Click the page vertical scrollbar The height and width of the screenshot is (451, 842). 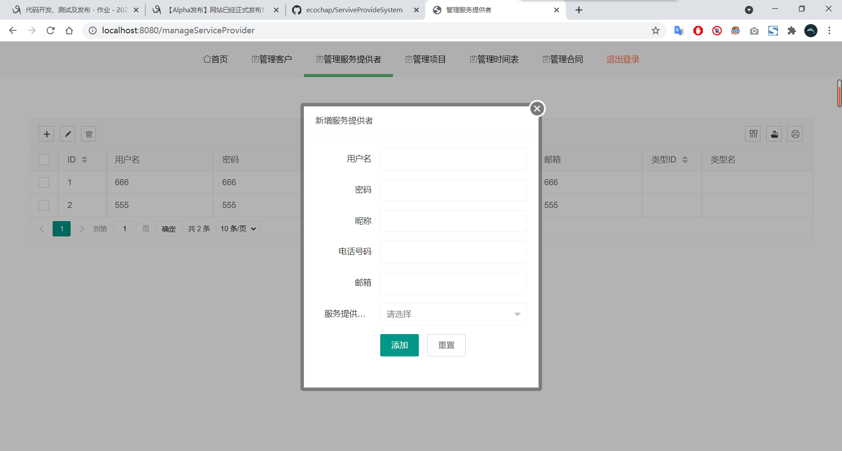839,93
